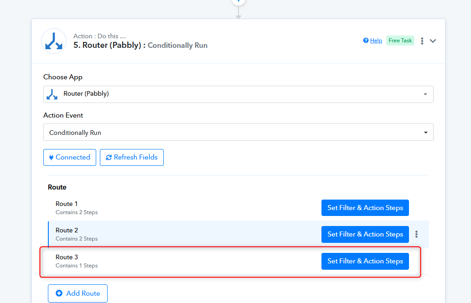Open the step header three-dot menu
This screenshot has height=303, width=471.
[422, 41]
